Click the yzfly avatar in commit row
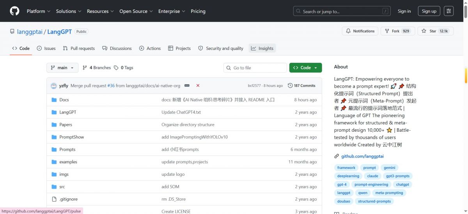This screenshot has width=468, height=214. (x=54, y=86)
